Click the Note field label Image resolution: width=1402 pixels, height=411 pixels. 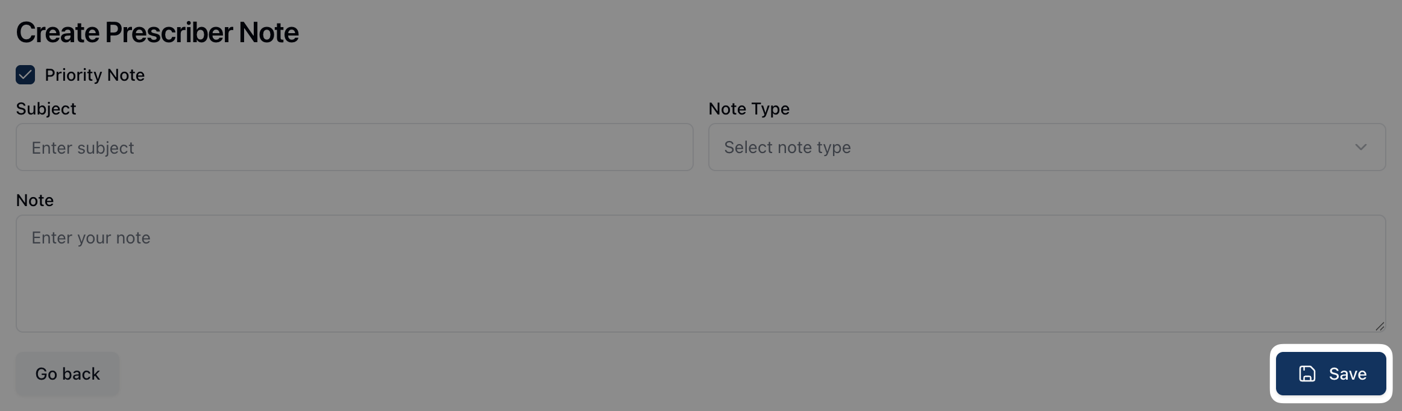click(35, 201)
